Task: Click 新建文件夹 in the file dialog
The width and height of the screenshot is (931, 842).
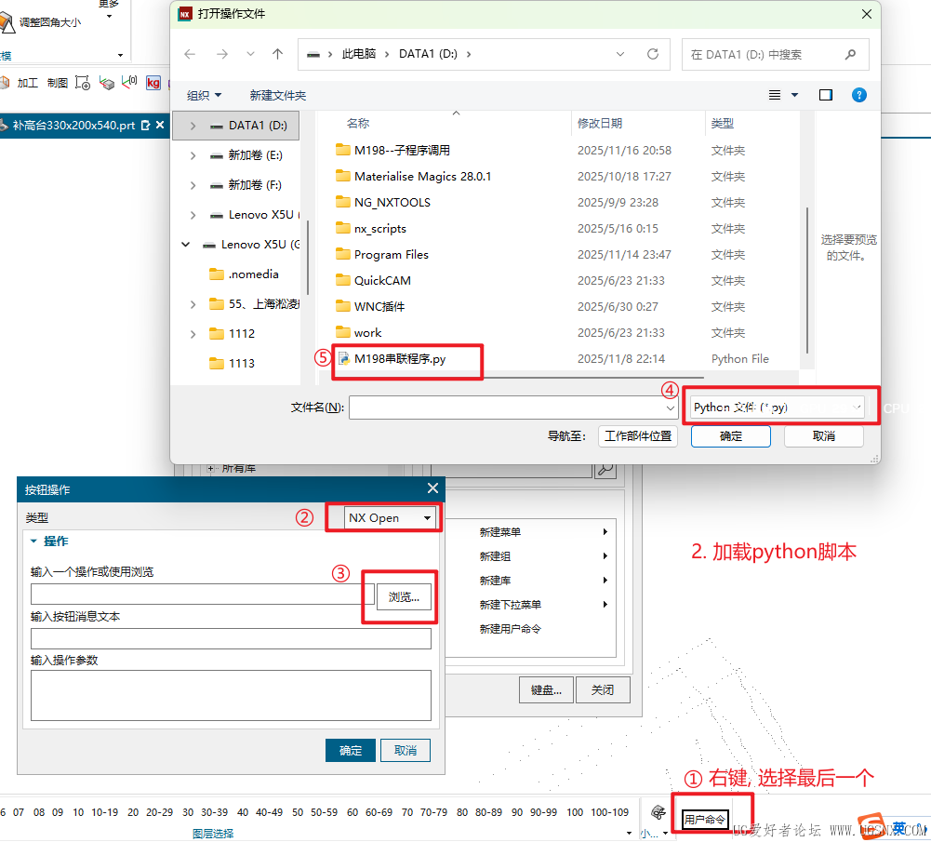Action: [x=278, y=96]
